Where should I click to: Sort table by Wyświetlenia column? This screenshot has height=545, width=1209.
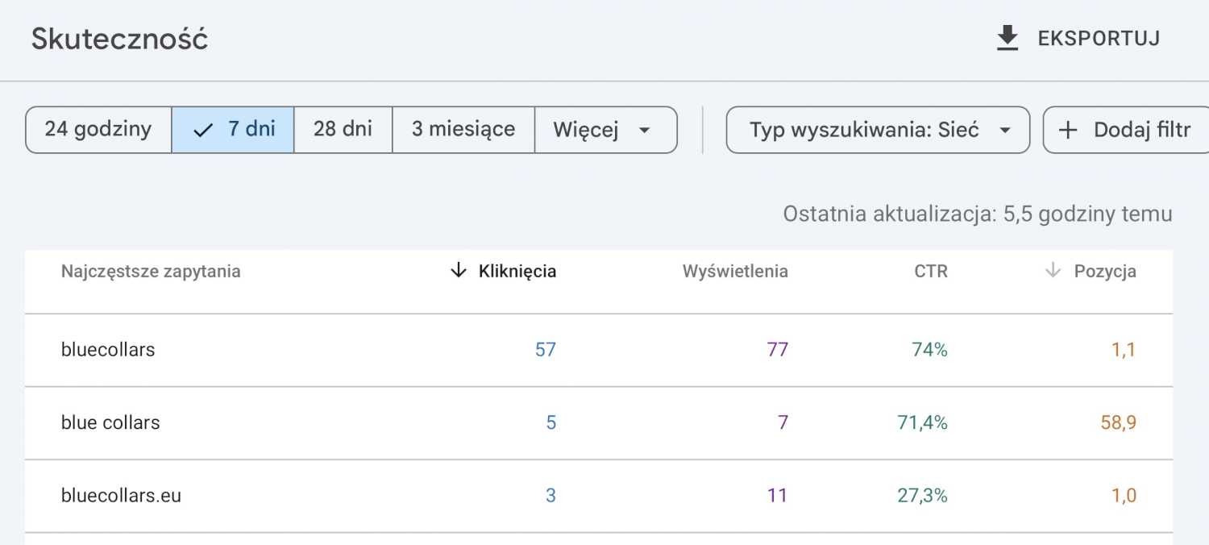(x=735, y=272)
